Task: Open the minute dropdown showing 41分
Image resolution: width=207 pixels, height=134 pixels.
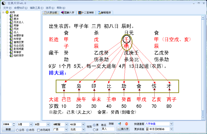Action: click(83, 124)
